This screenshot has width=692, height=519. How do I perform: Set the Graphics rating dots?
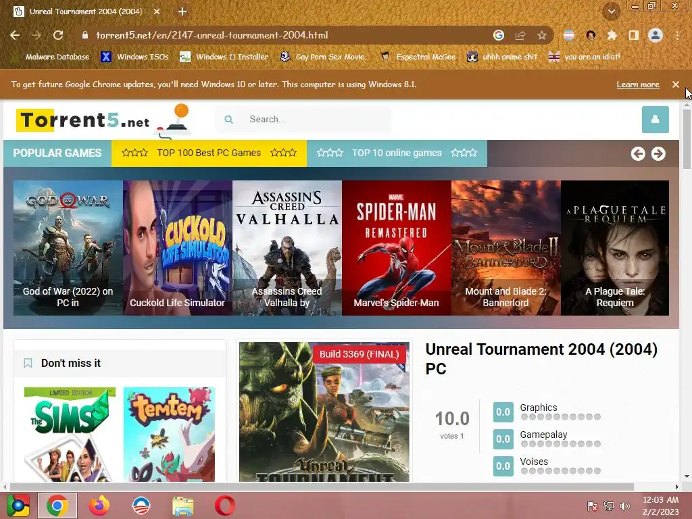coord(560,417)
